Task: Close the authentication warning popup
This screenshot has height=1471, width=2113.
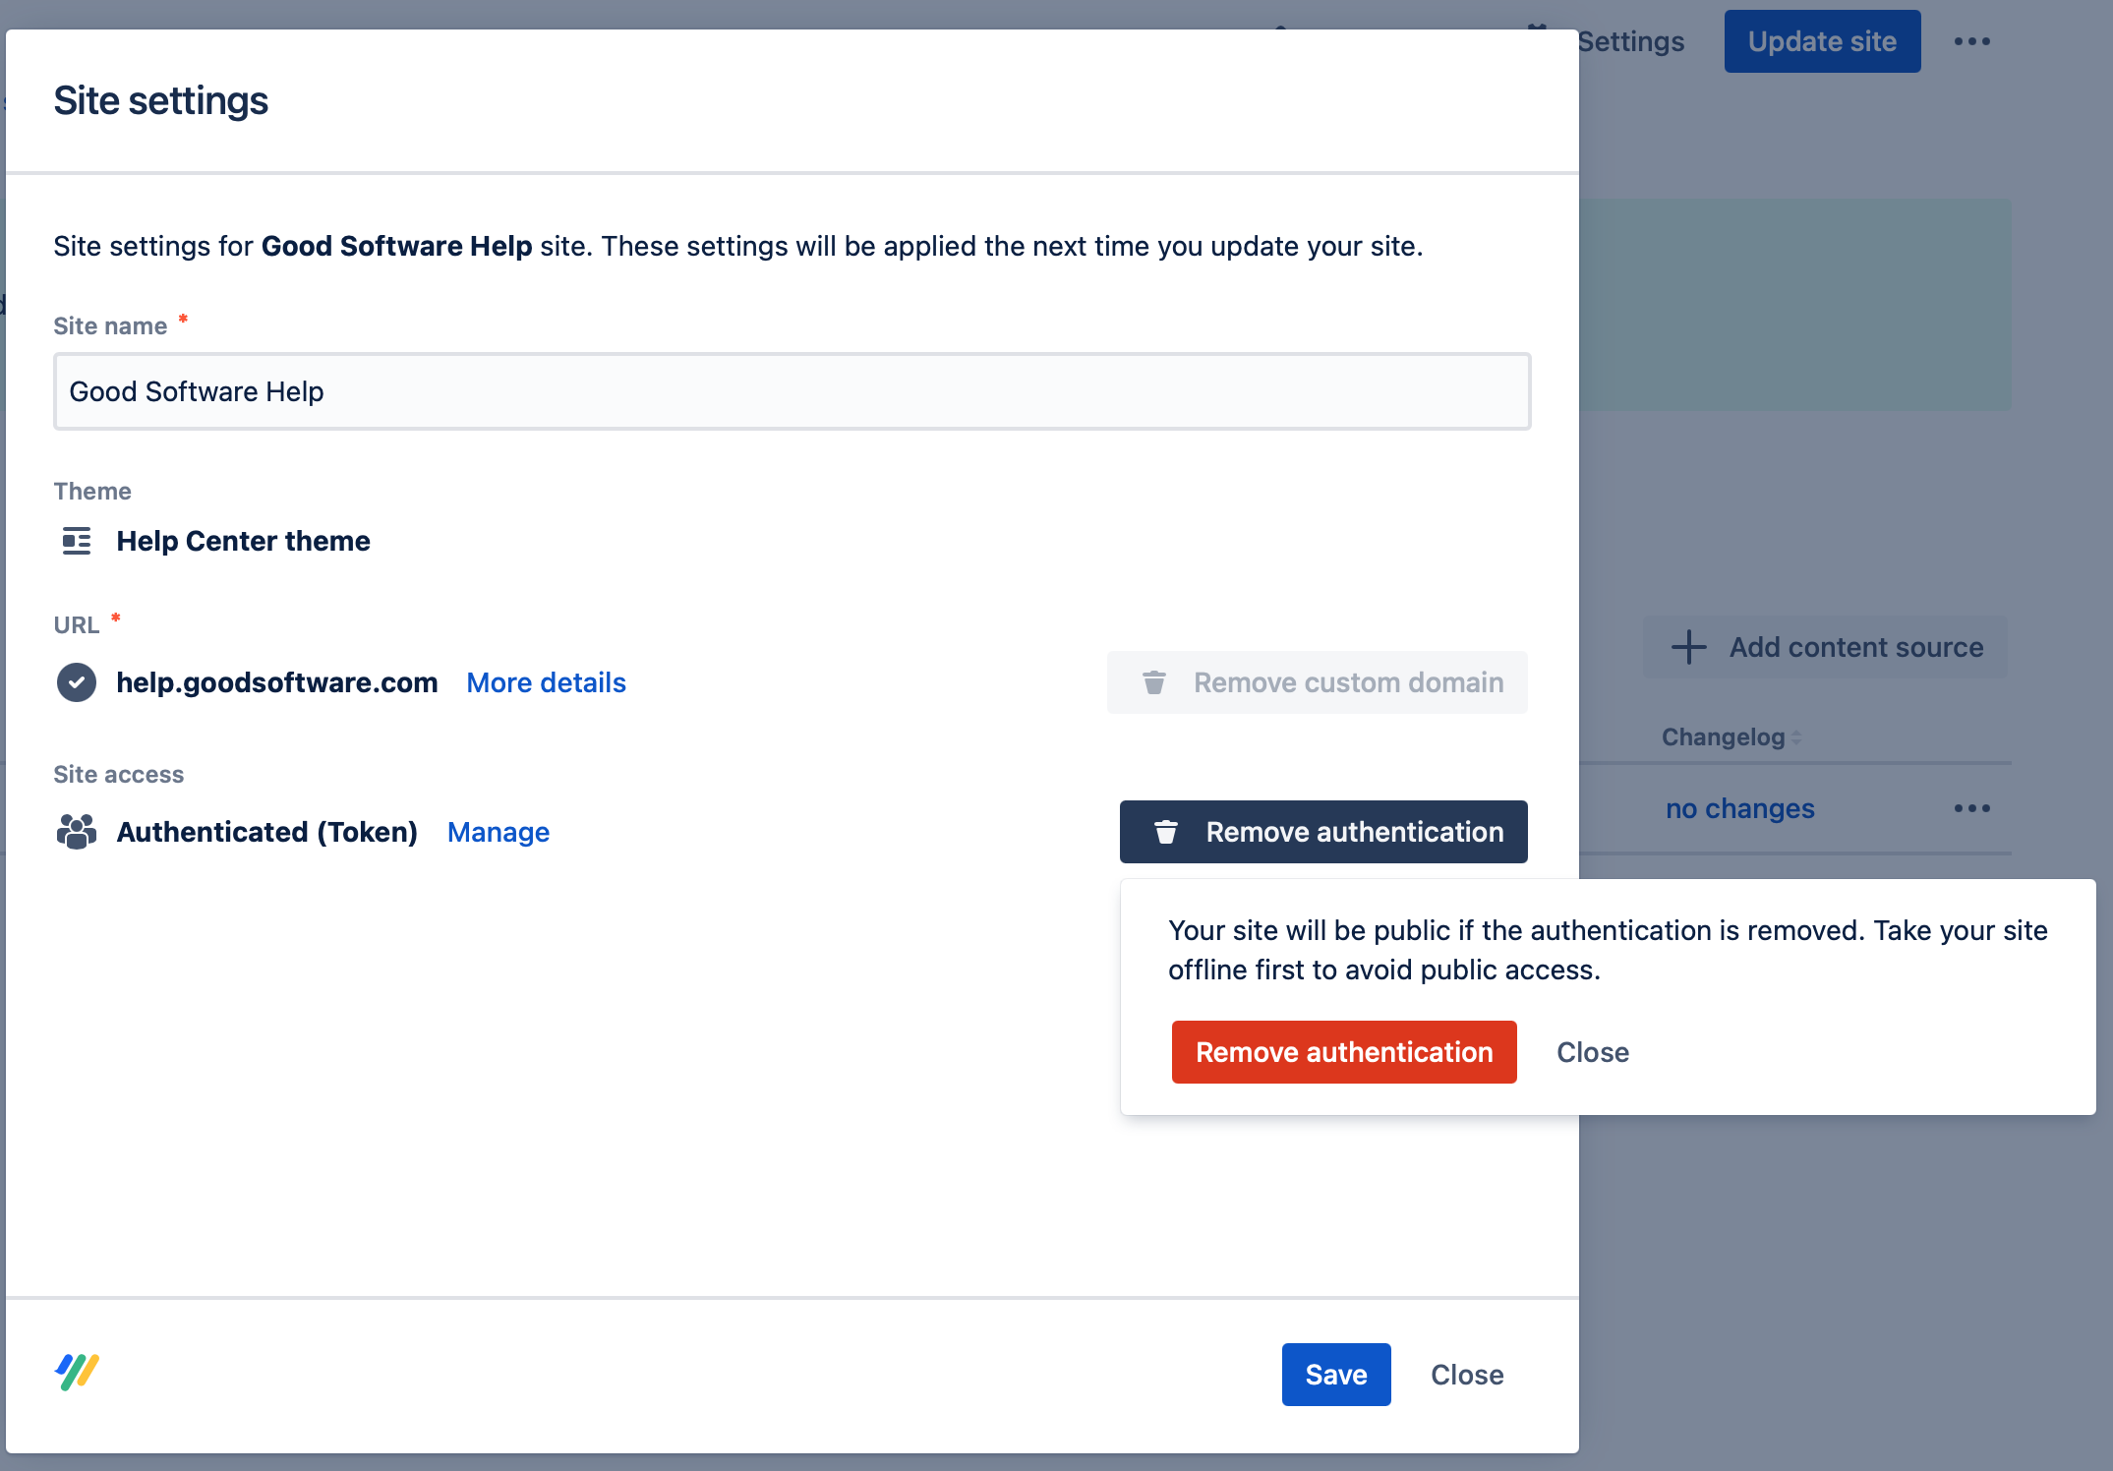Action: 1592,1052
